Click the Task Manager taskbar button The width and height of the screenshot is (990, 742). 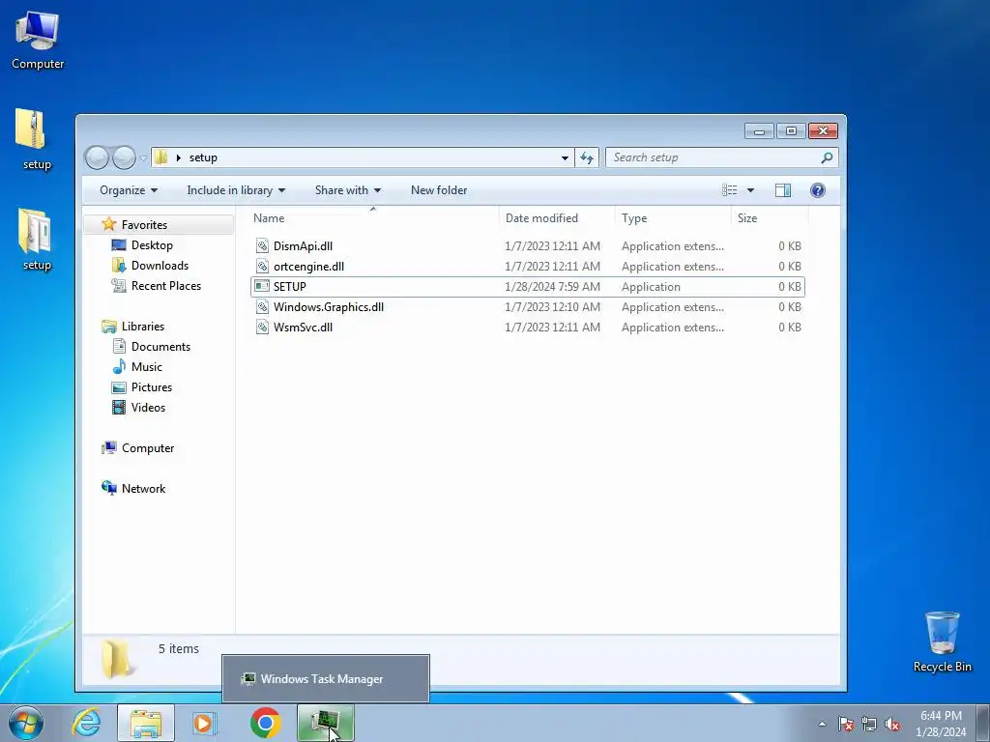[x=326, y=723]
